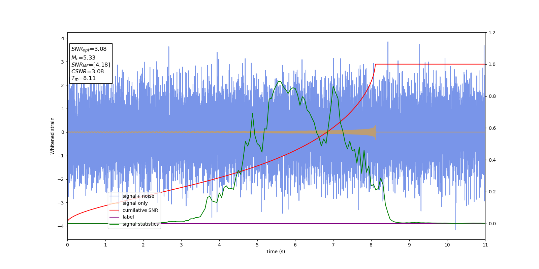This screenshot has height=269, width=539.
Task: Click the red curve's corner at merger time
Action: coord(375,64)
